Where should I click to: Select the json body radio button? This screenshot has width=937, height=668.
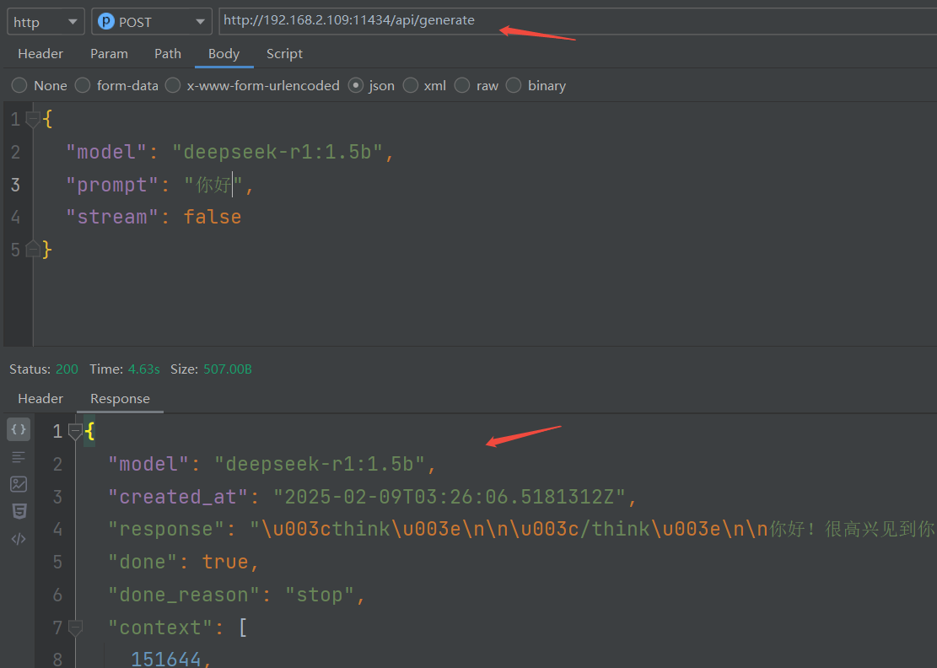(x=356, y=85)
